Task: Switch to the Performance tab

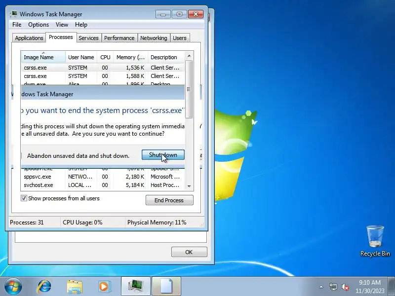Action: pyautogui.click(x=119, y=38)
